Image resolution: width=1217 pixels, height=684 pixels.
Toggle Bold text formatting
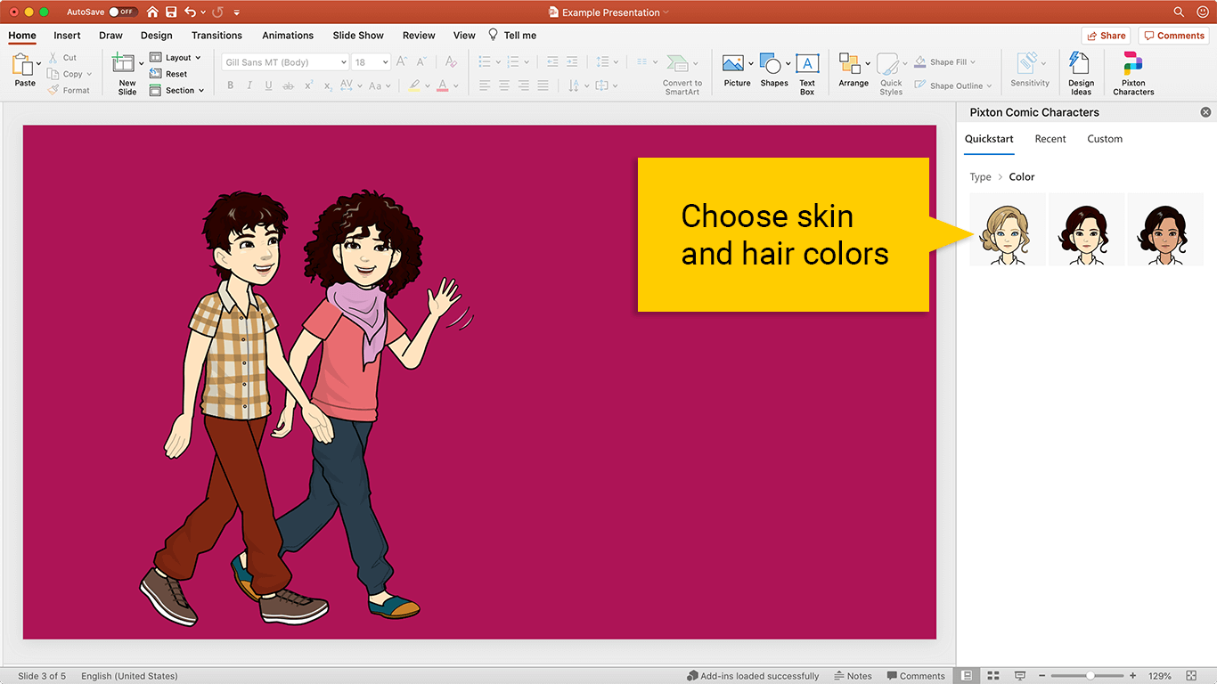tap(230, 85)
